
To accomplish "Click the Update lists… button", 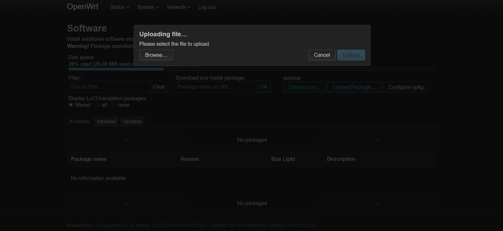I will 305,87.
